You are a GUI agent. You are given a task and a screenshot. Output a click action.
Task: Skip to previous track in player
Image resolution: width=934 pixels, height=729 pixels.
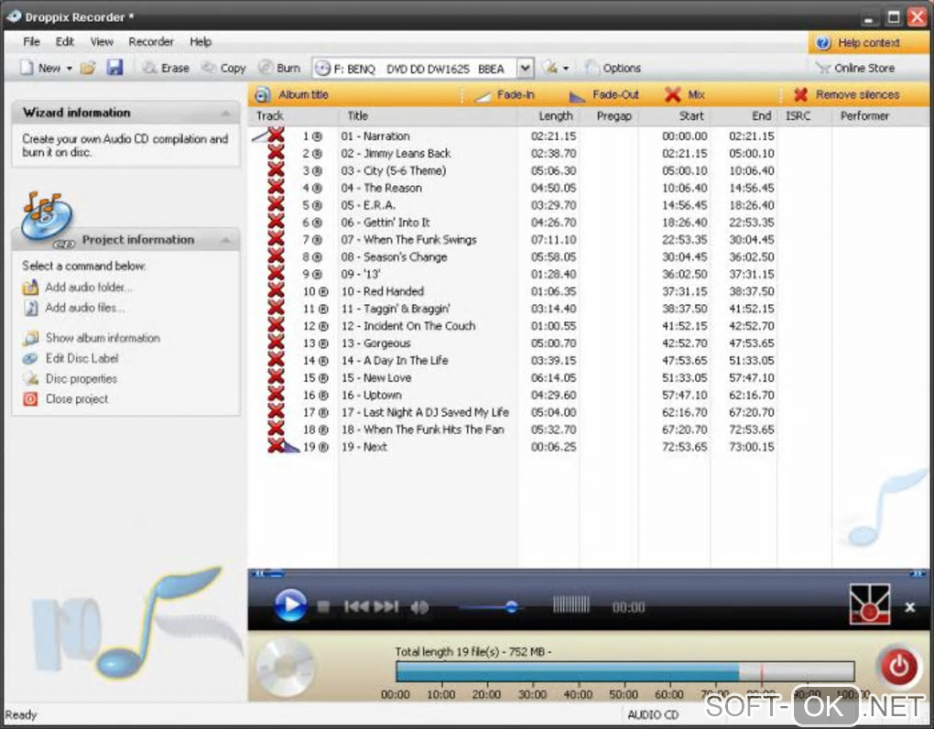click(356, 607)
